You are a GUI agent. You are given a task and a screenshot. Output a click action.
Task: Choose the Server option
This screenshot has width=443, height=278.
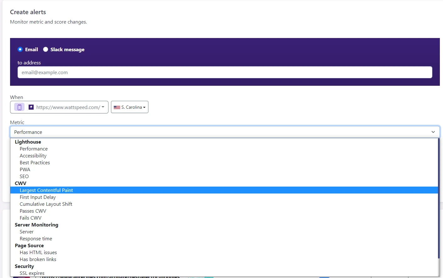point(224,232)
